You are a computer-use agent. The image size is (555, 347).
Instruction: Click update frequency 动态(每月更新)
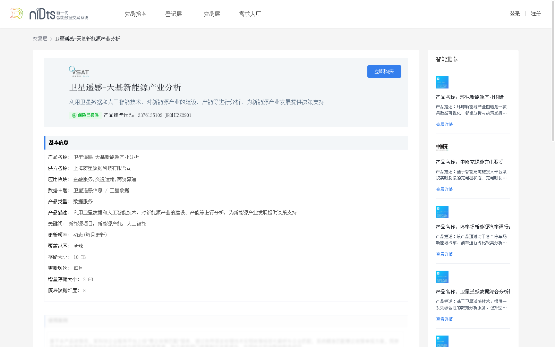click(x=90, y=235)
